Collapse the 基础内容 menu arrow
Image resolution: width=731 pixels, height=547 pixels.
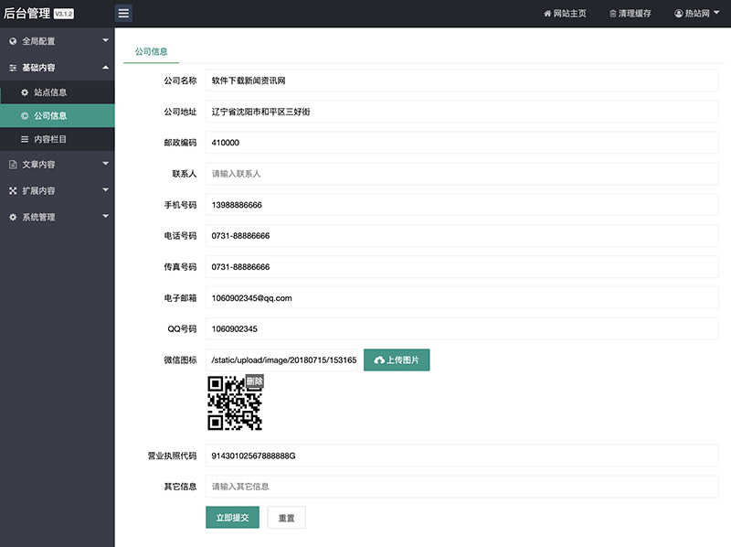point(106,67)
